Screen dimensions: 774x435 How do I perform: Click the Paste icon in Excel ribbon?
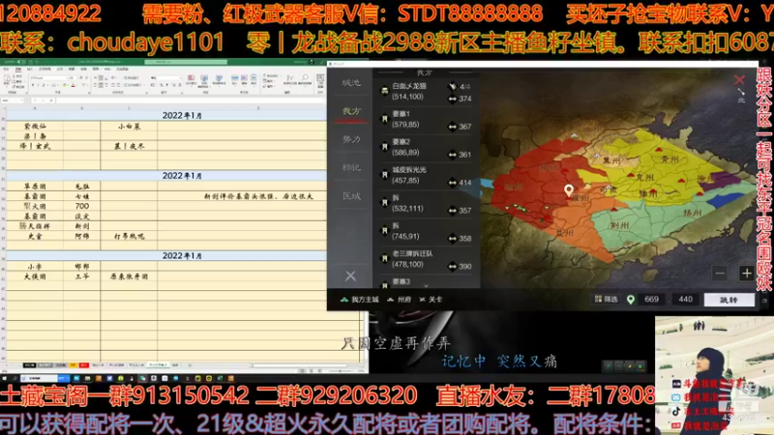click(8, 80)
